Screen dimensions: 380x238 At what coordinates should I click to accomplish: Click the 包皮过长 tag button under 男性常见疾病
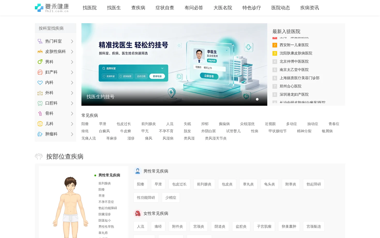point(179,184)
